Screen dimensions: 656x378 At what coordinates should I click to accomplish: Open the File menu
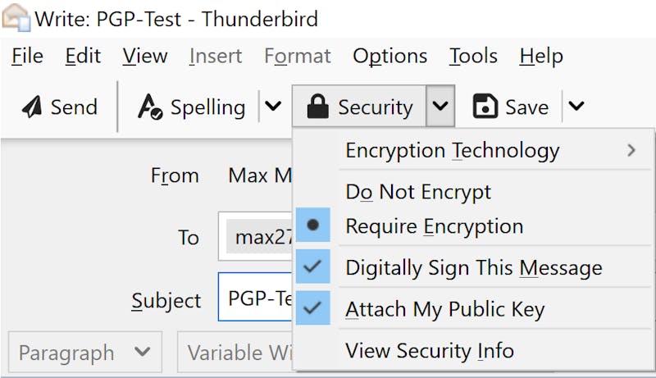click(x=27, y=56)
